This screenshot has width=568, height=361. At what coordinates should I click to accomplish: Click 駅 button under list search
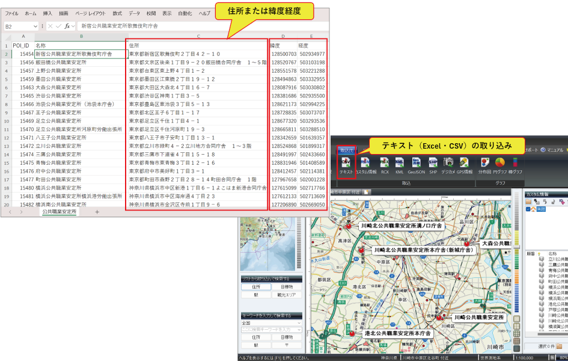pyautogui.click(x=256, y=295)
